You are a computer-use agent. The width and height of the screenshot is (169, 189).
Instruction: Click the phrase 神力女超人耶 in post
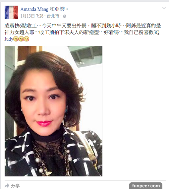click(x=20, y=32)
